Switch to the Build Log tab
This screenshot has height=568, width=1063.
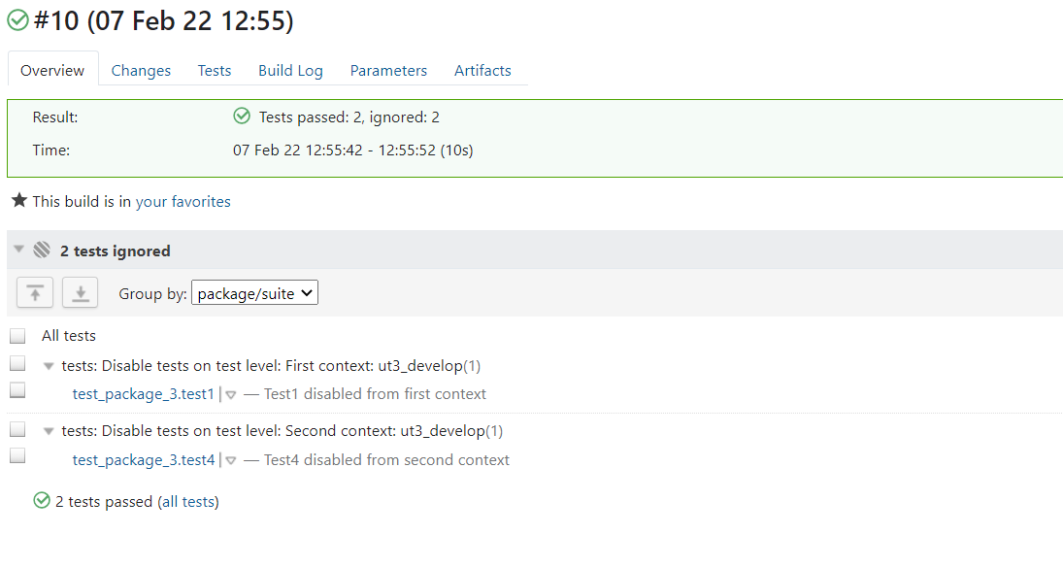point(290,70)
